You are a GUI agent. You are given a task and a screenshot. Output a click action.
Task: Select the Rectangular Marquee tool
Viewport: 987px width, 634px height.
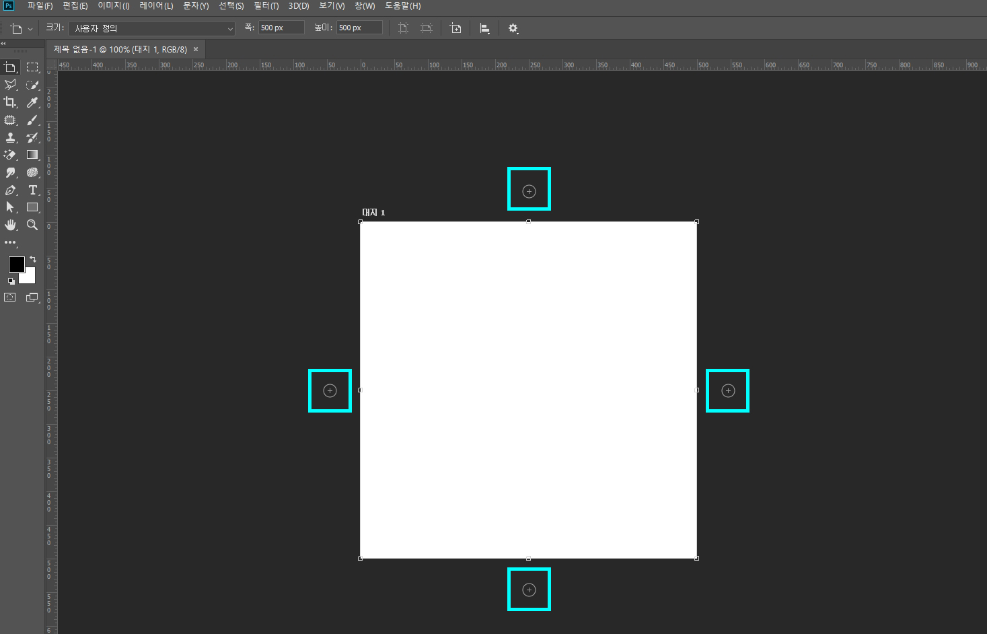[32, 67]
